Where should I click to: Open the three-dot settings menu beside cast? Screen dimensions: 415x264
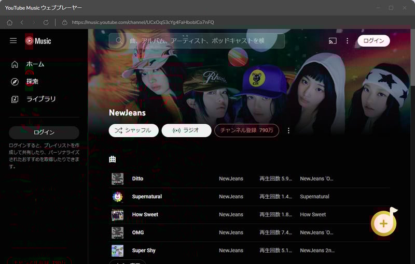pos(347,41)
